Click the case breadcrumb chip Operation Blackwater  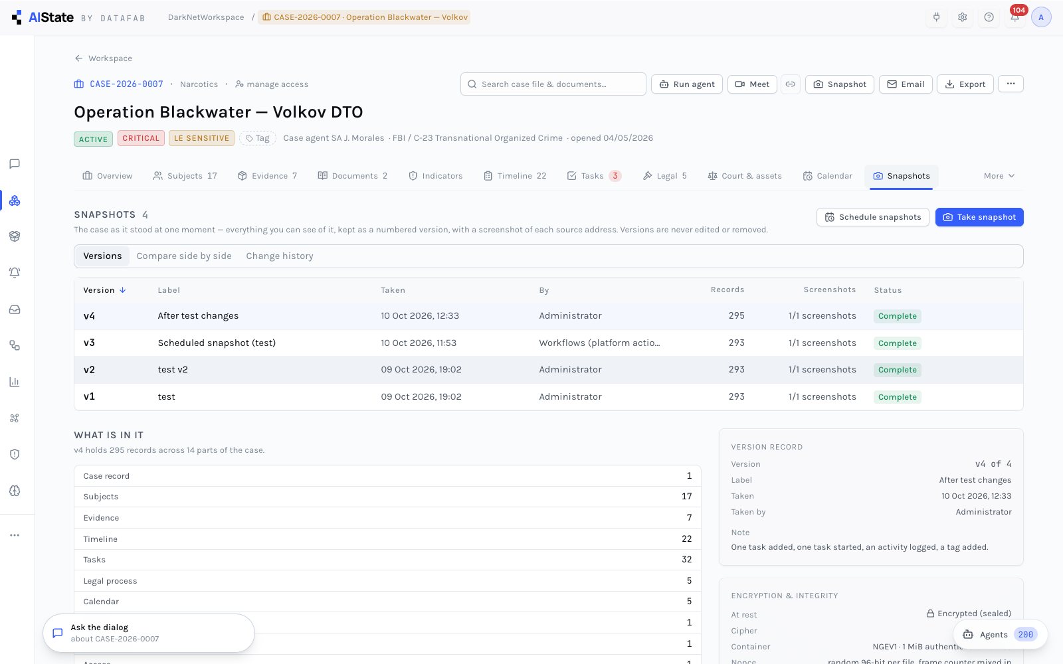(x=365, y=17)
